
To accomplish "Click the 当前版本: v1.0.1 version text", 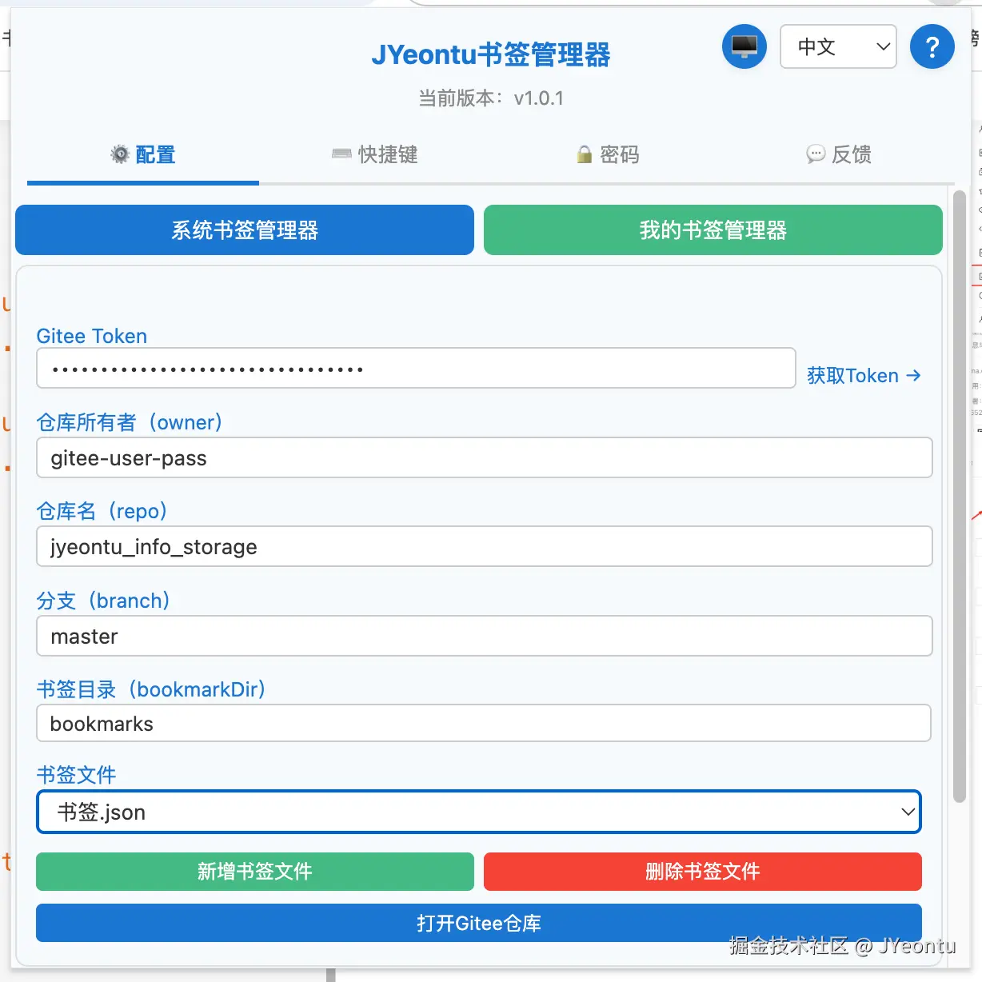I will pos(491,98).
